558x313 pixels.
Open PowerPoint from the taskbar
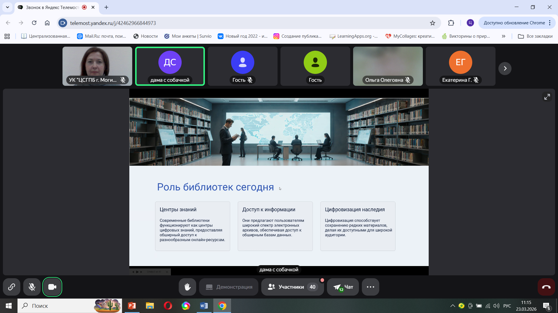tap(132, 306)
